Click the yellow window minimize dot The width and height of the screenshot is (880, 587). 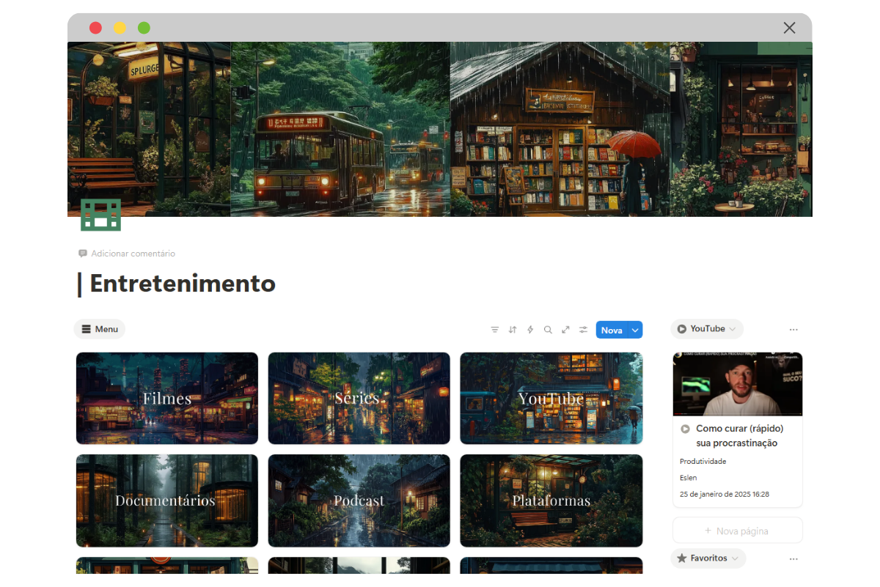(x=120, y=28)
